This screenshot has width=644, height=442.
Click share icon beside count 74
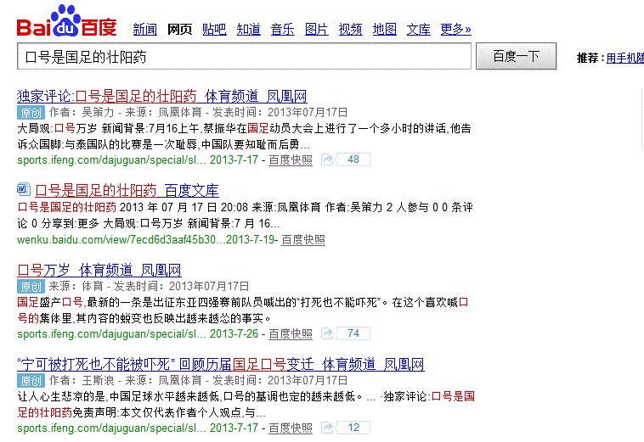[x=328, y=333]
